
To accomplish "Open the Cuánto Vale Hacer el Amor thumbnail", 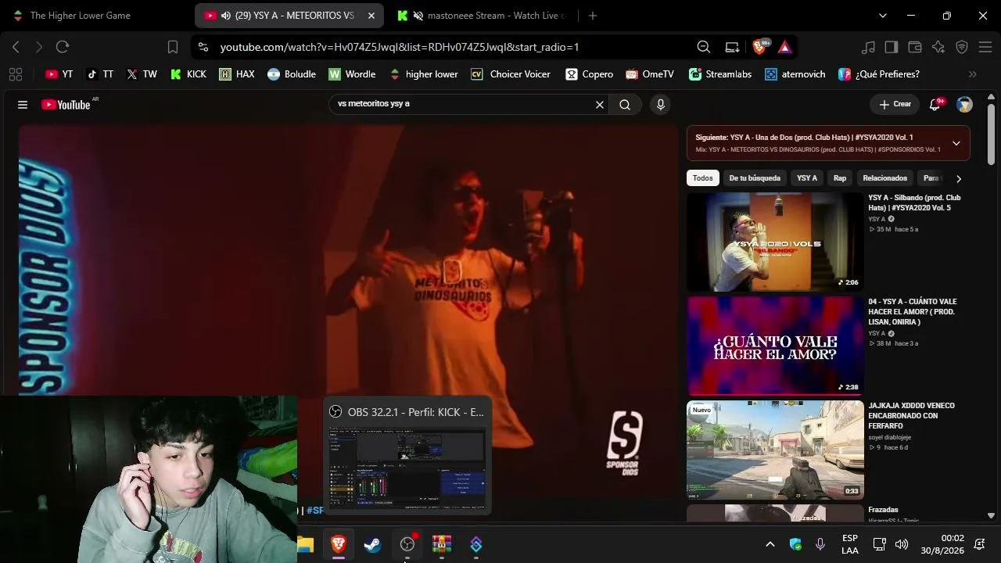I will coord(775,346).
